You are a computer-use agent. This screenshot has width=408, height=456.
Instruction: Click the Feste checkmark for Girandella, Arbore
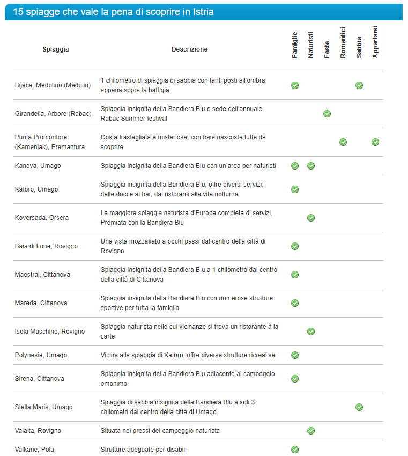tap(327, 114)
